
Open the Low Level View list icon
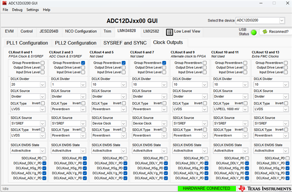tap(169, 32)
